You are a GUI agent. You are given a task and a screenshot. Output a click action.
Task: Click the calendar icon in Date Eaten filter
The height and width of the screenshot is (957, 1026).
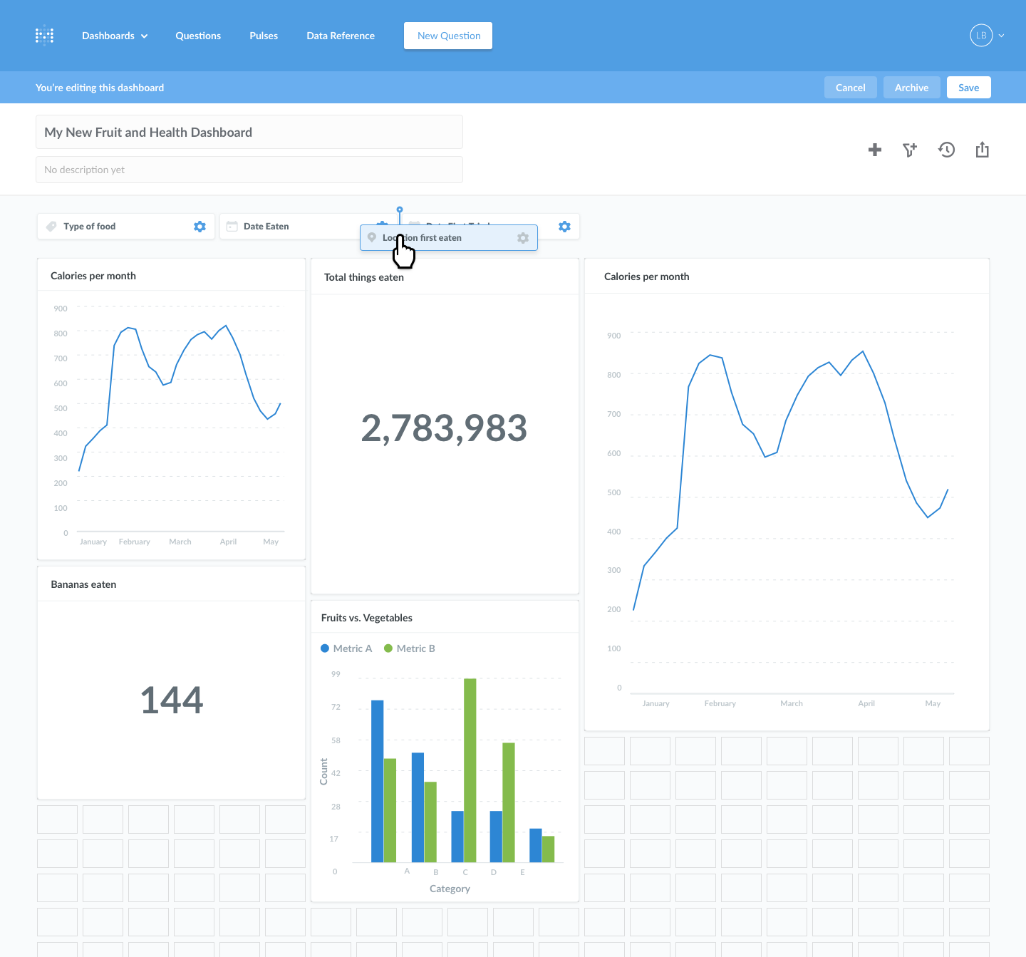(x=232, y=226)
